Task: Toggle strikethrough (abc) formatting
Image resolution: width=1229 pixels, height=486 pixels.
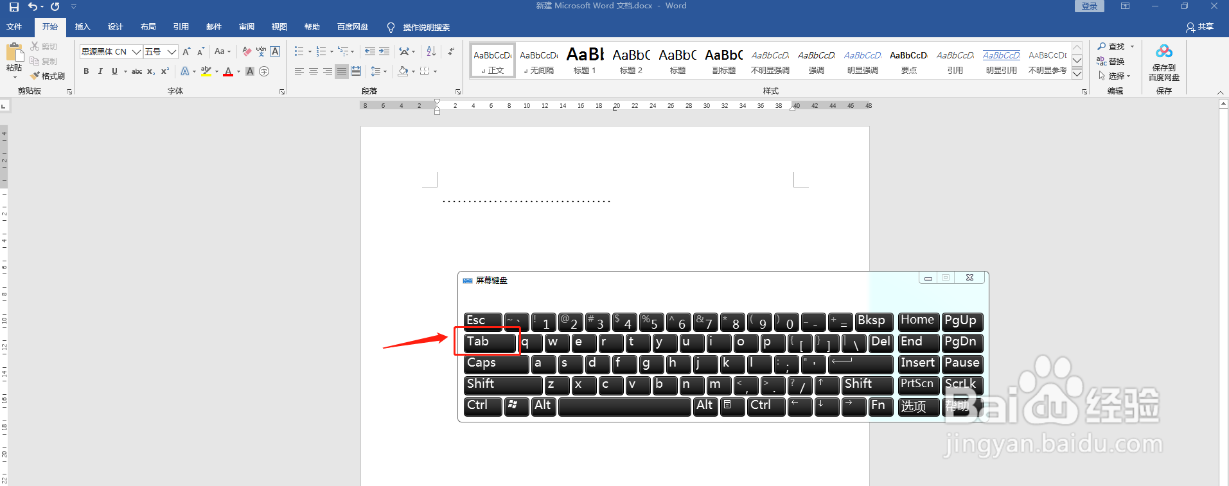Action: tap(137, 71)
